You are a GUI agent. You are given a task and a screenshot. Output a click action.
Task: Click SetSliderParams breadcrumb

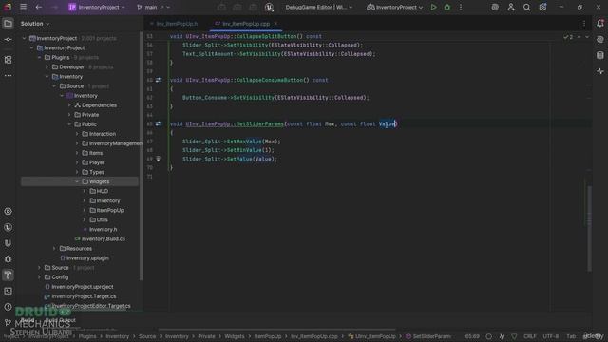click(428, 336)
